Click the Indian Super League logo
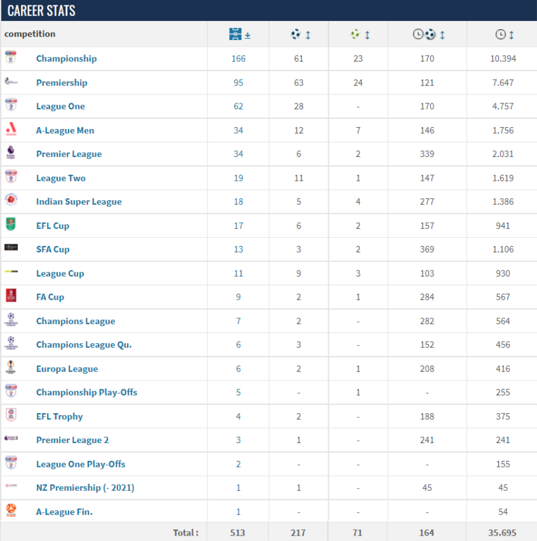Screen dimensions: 537x541 pos(11,201)
